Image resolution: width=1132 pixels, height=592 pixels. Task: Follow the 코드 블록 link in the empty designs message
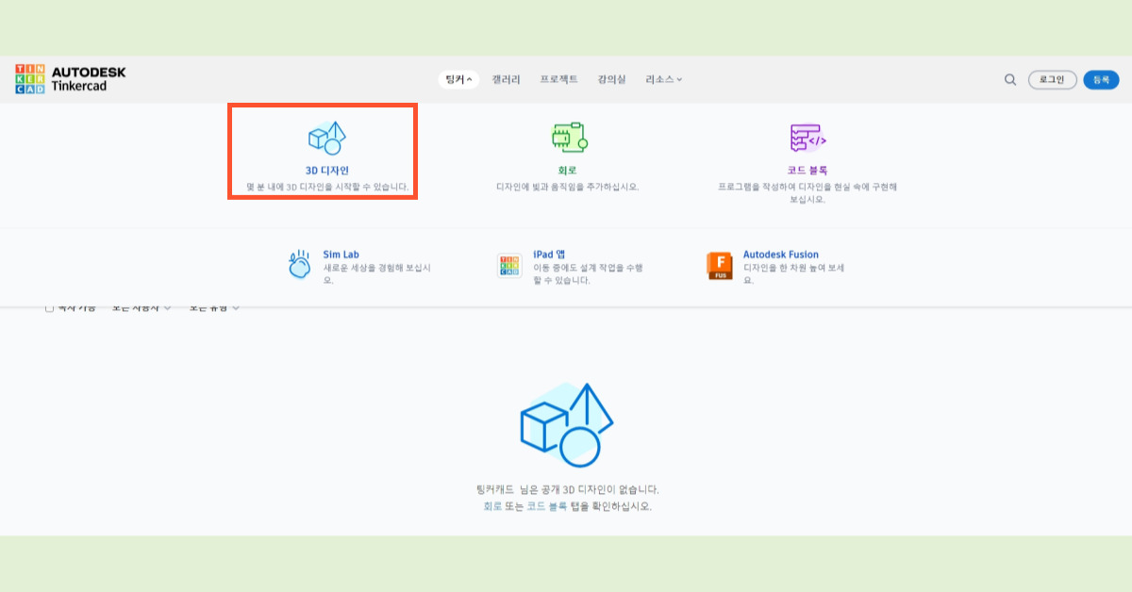tap(547, 506)
